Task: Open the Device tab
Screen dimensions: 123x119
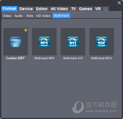Action: tap(26, 9)
